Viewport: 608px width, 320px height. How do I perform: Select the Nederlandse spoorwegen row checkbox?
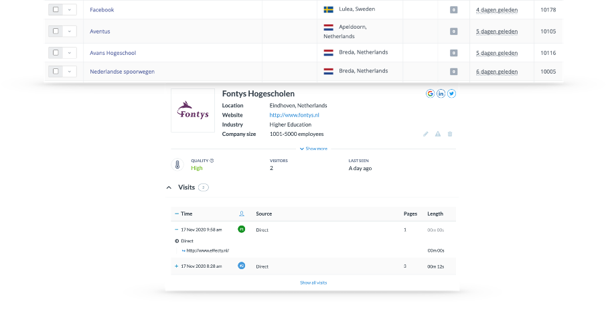[x=56, y=71]
